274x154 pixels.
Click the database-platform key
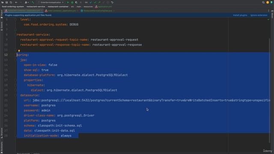[x=39, y=75]
